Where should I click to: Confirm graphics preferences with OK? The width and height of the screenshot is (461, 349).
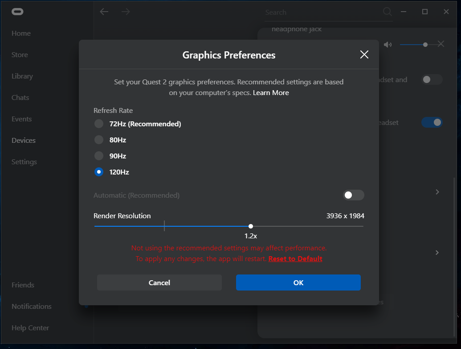[298, 283]
